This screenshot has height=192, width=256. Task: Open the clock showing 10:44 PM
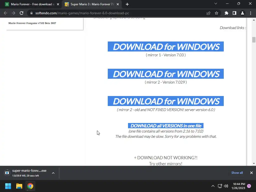click(x=238, y=186)
